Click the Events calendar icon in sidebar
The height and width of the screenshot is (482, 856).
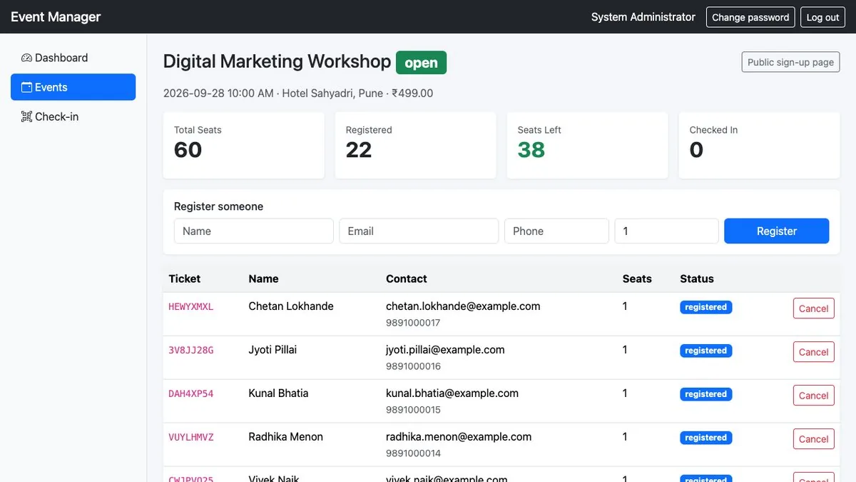pos(26,87)
